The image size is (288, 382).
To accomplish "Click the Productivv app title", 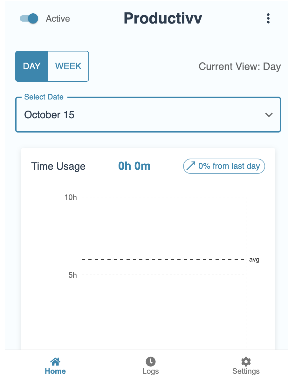I will pyautogui.click(x=163, y=18).
